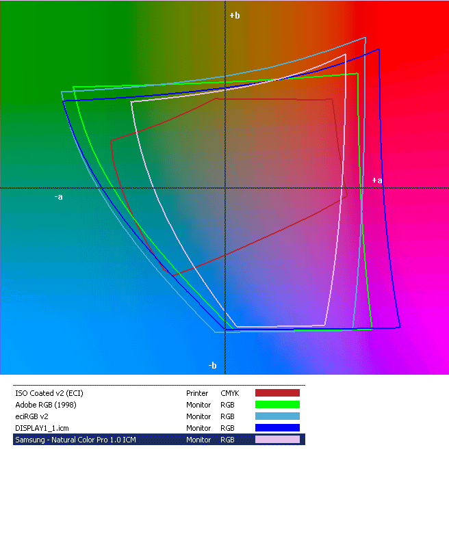Viewport: 449px width, 547px height.
Task: Select the ISO Coated v2 (ECI) profile name
Action: 49,393
